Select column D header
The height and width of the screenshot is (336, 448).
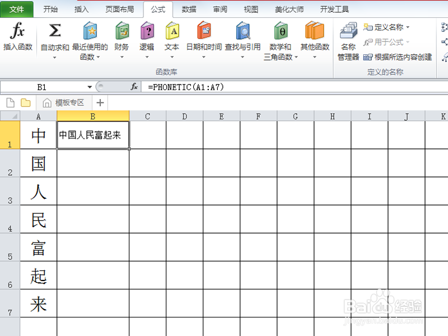[x=185, y=116]
